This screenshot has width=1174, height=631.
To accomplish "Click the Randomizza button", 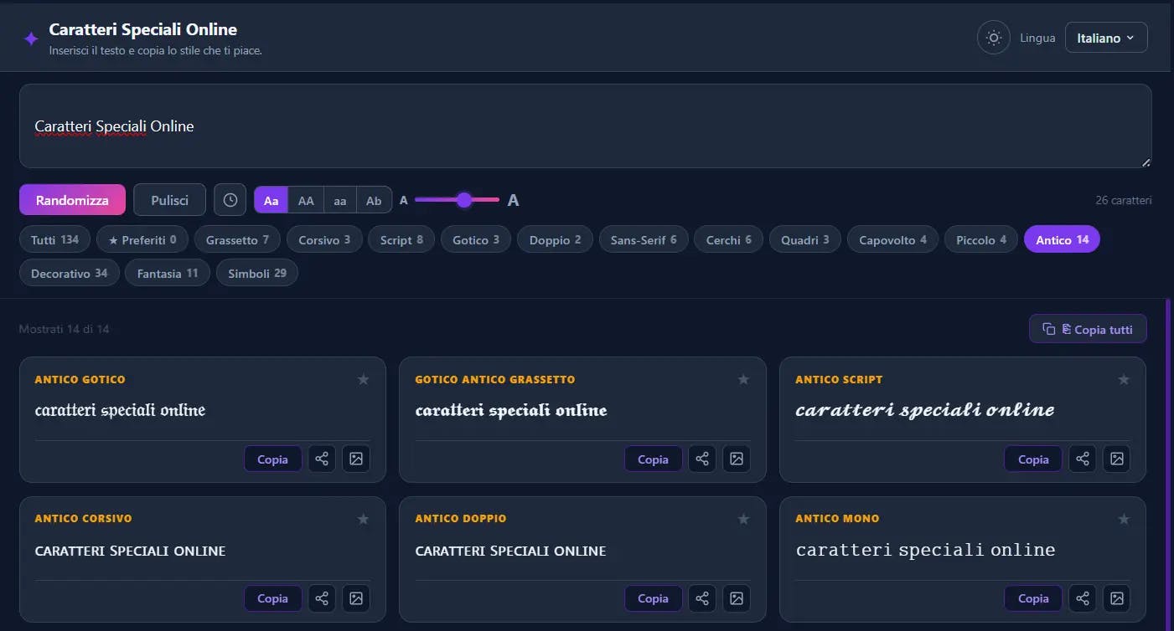I will point(72,200).
